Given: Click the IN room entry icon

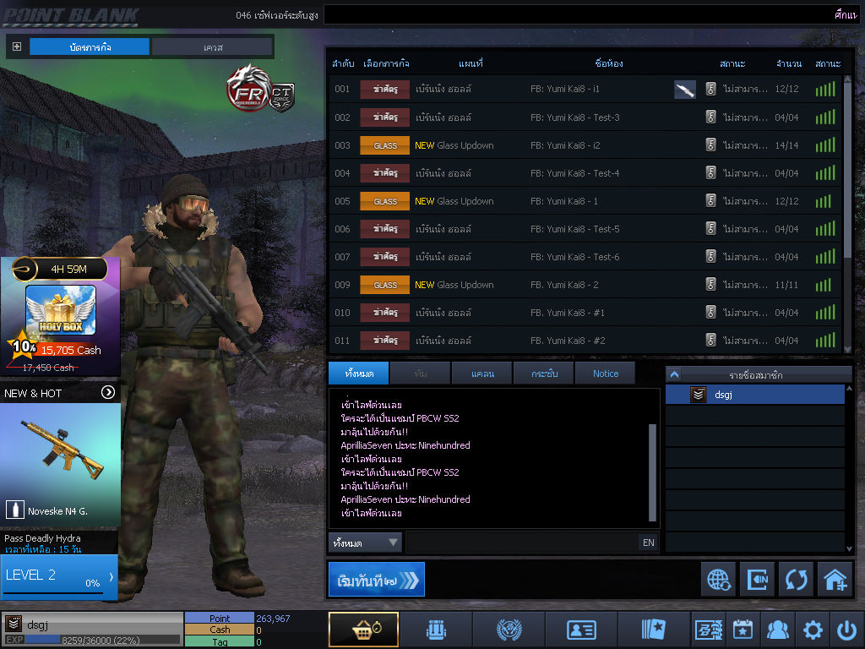Looking at the screenshot, I should 757,580.
